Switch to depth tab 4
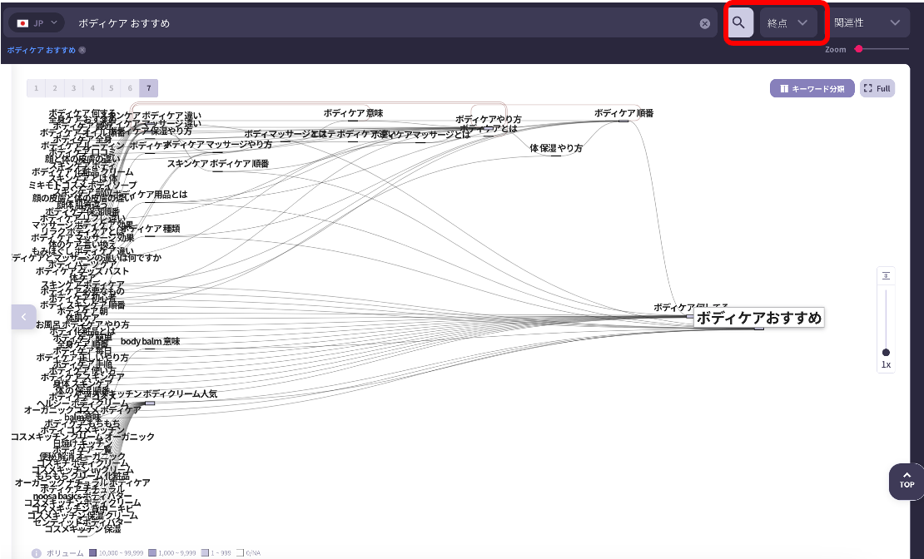 (x=92, y=88)
